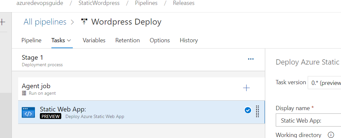341x138 pixels.
Task: Click the release pipeline icon beside Wordpress Deploy
Action: 84,22
